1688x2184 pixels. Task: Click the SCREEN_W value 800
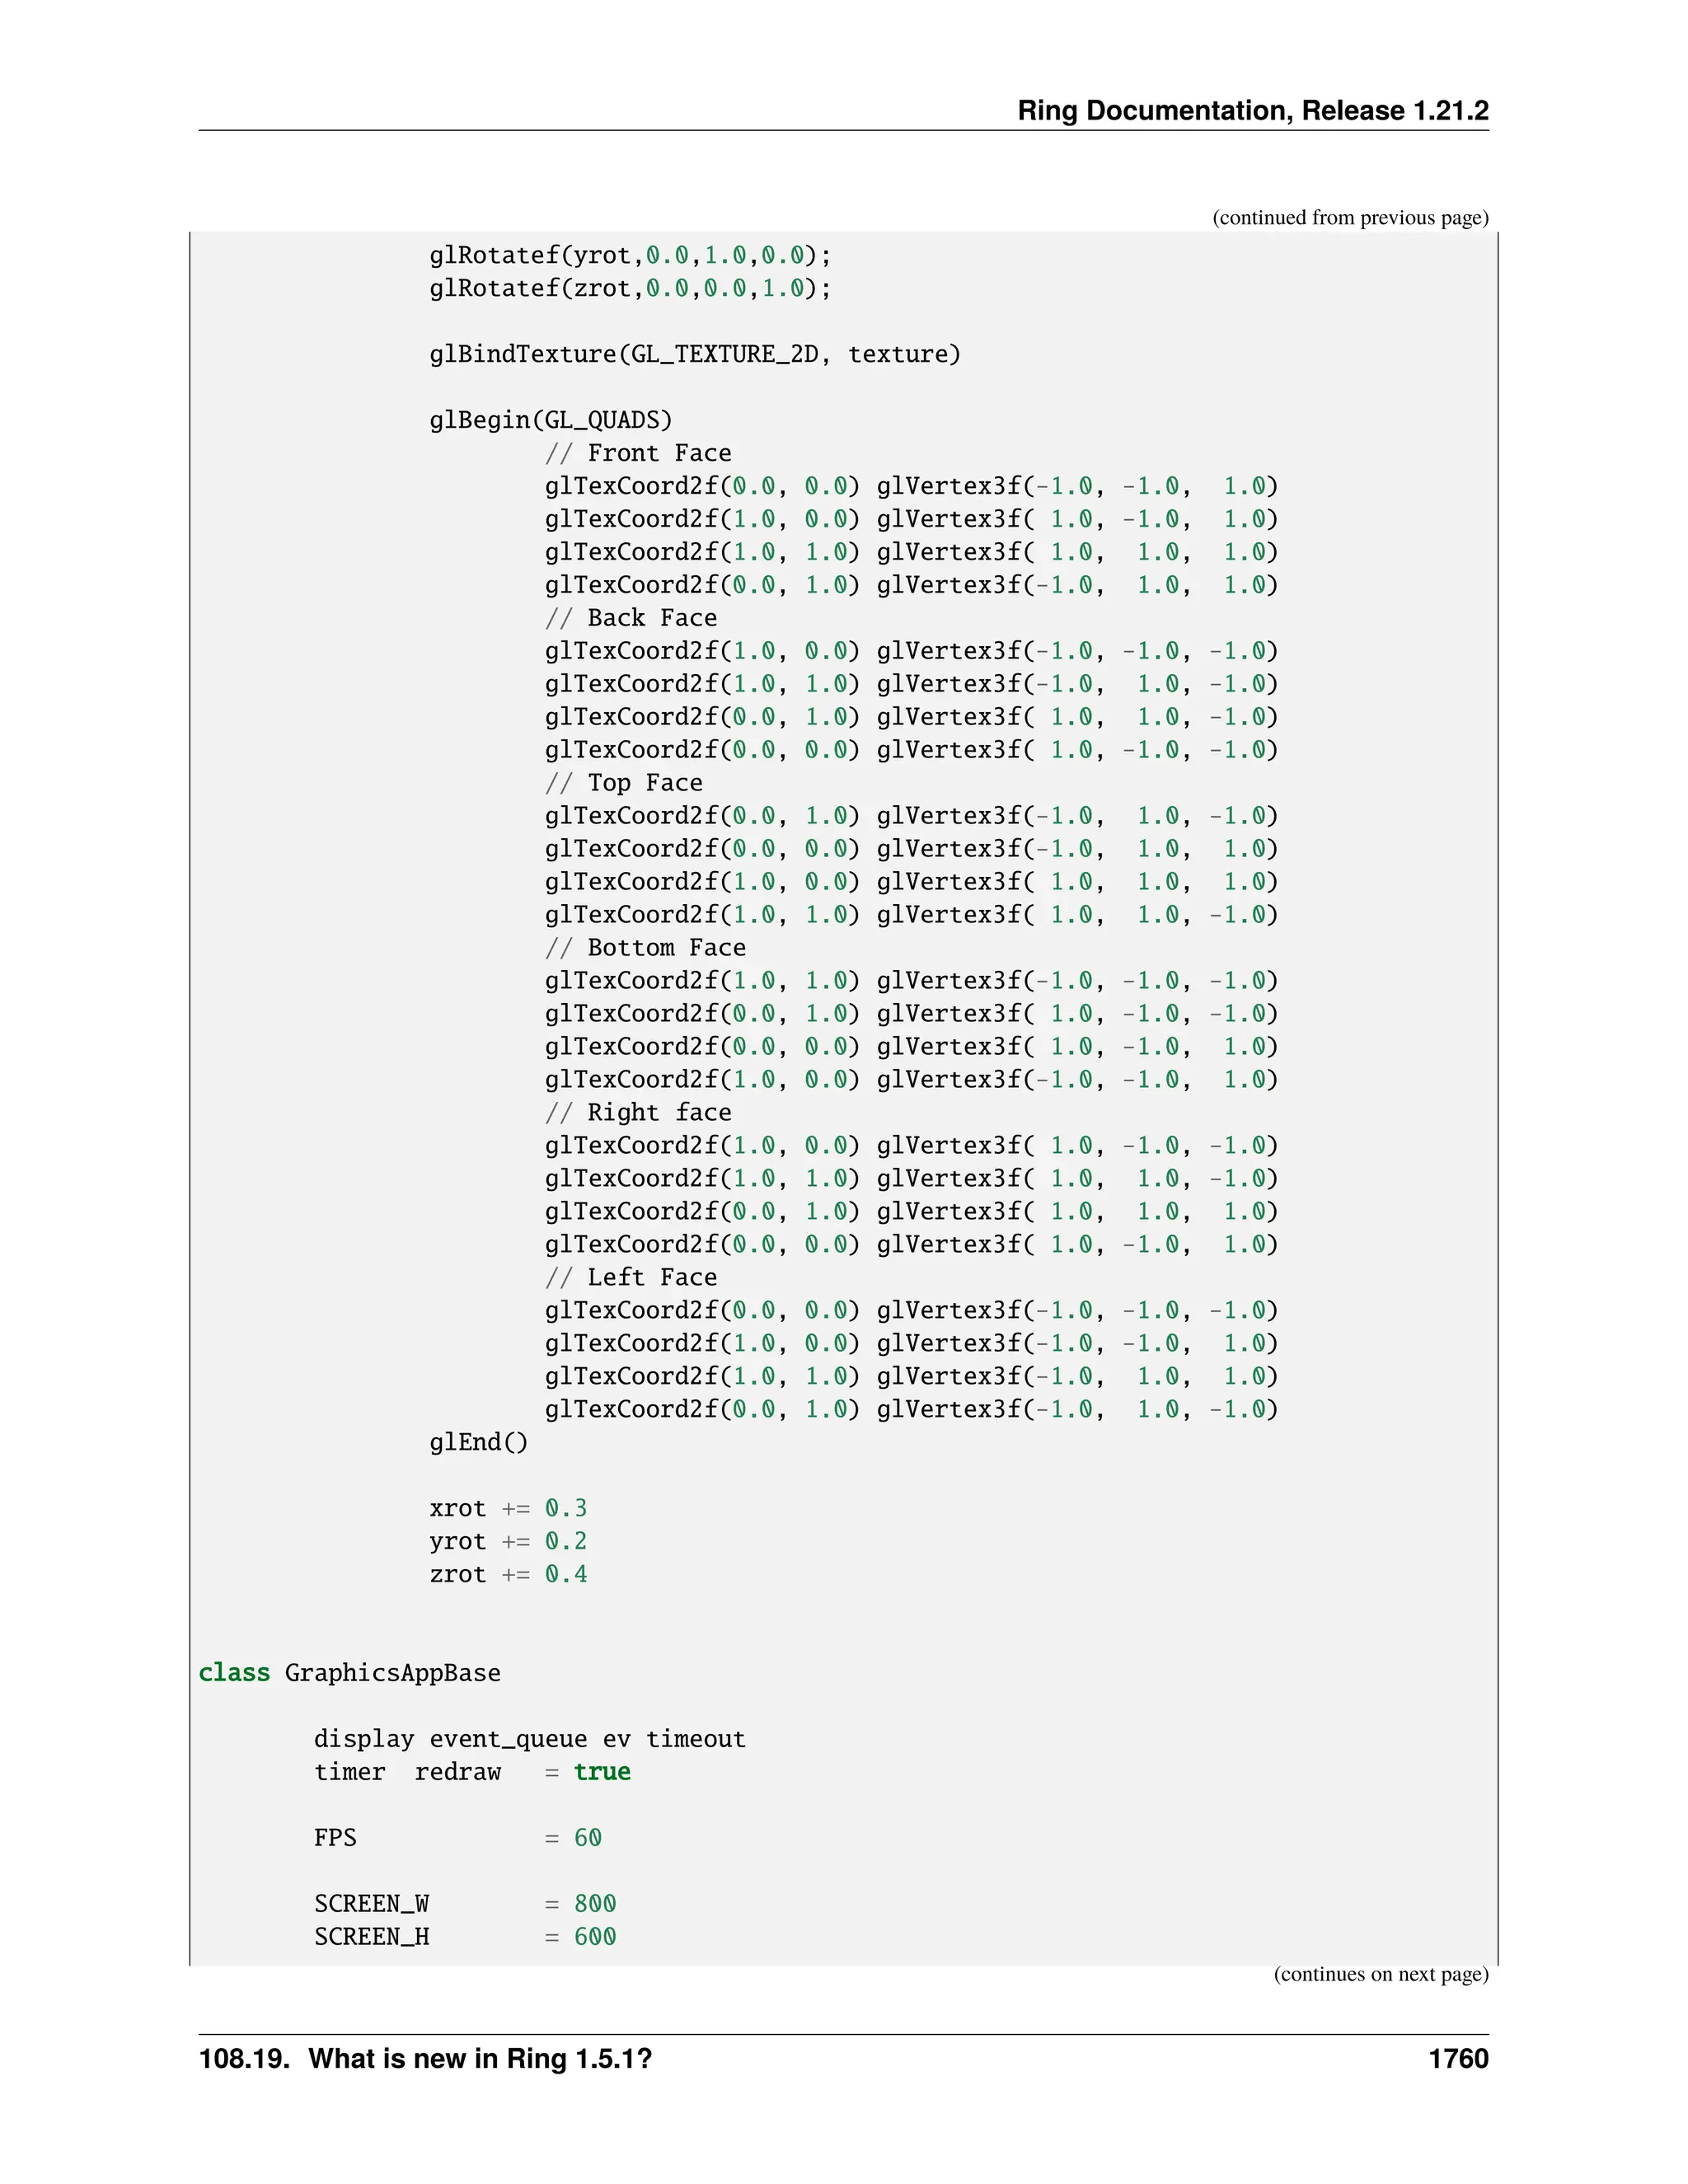point(595,1904)
